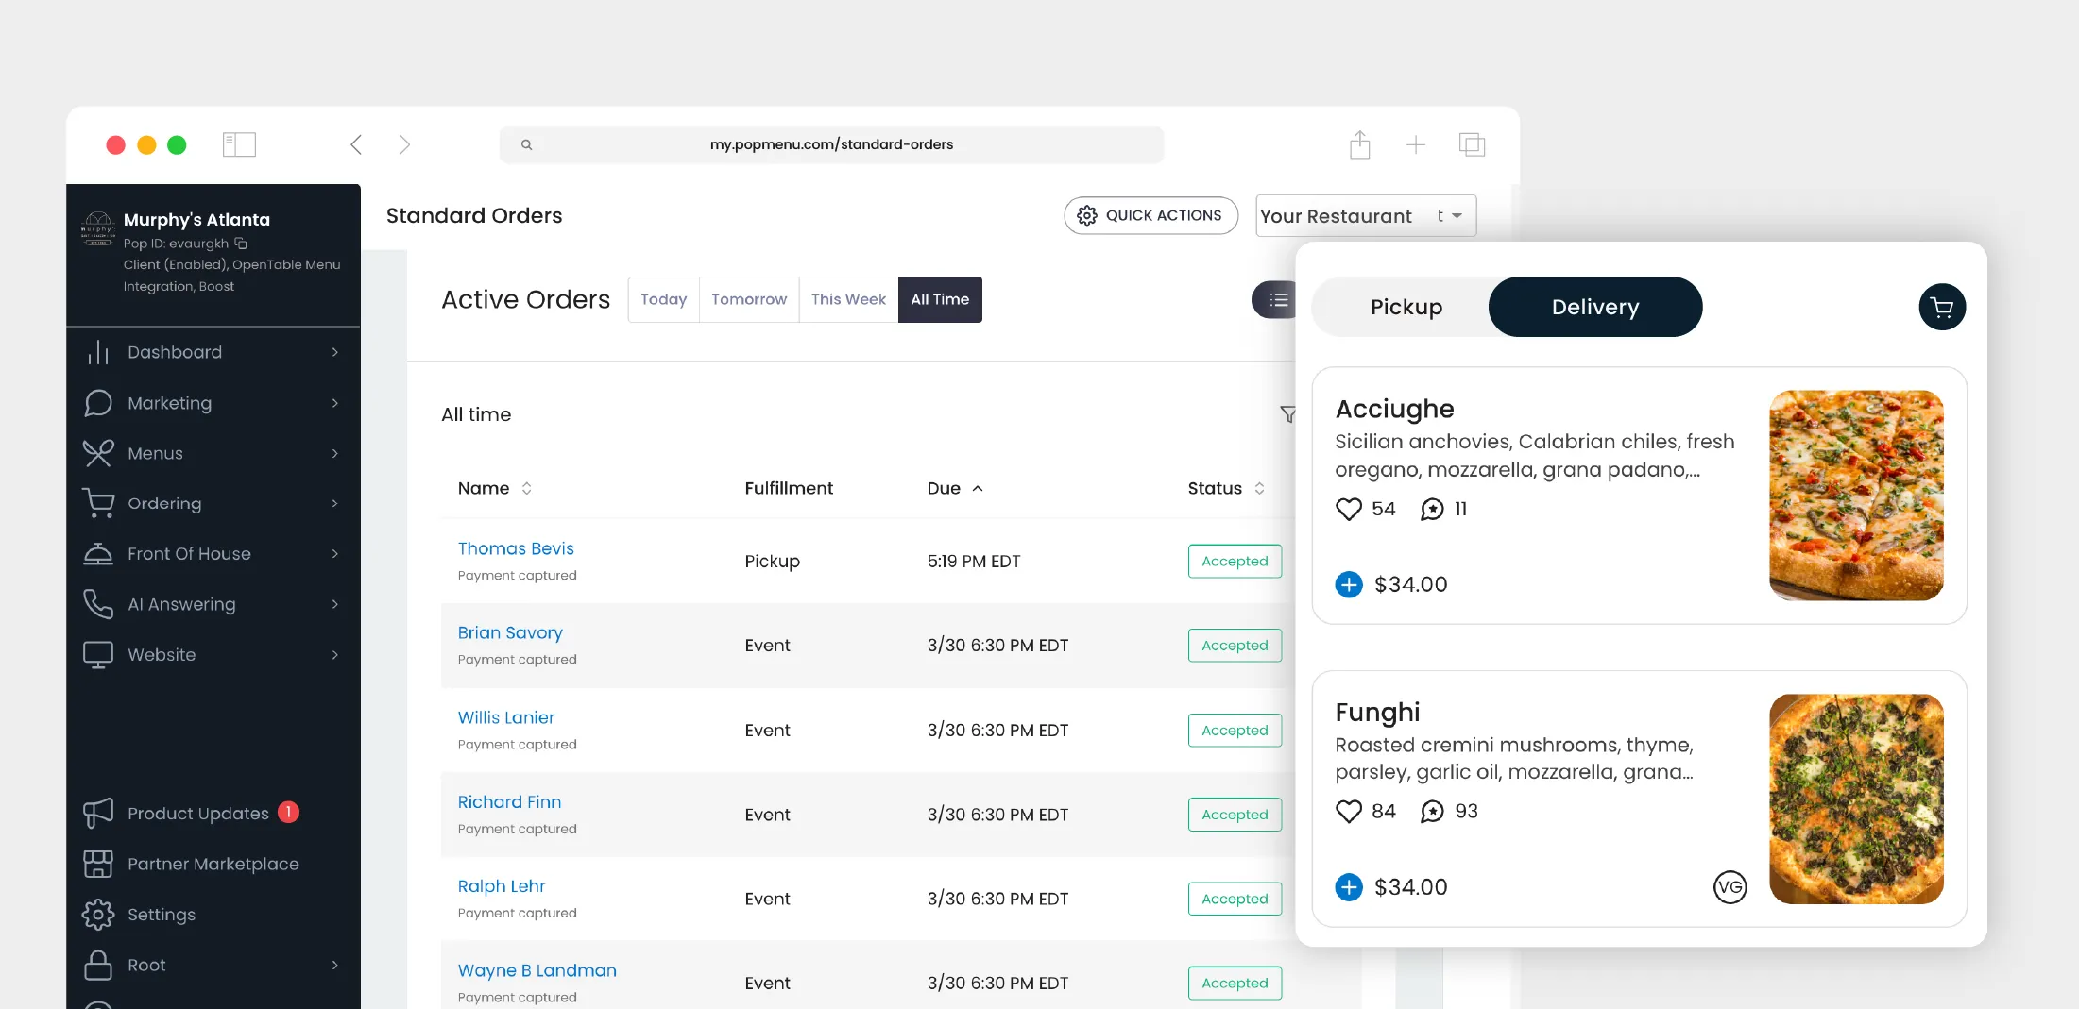The image size is (2079, 1009).
Task: Select the This Week filter
Action: [x=847, y=299]
